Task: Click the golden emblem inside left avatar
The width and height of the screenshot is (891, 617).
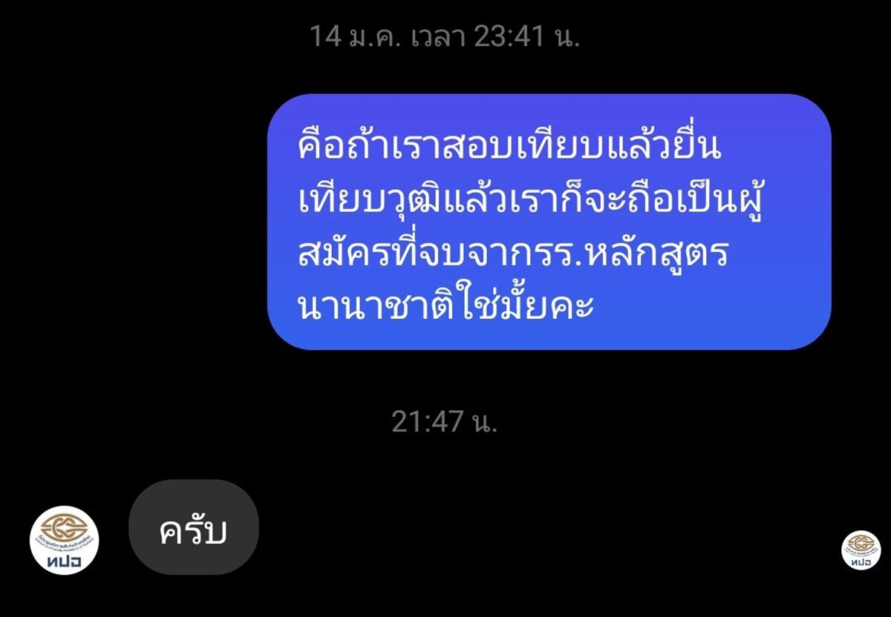Action: point(64,528)
